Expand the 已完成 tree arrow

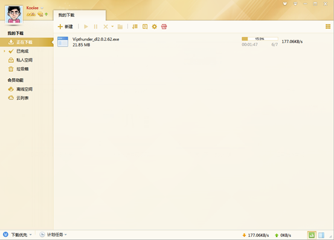[x=4, y=51]
